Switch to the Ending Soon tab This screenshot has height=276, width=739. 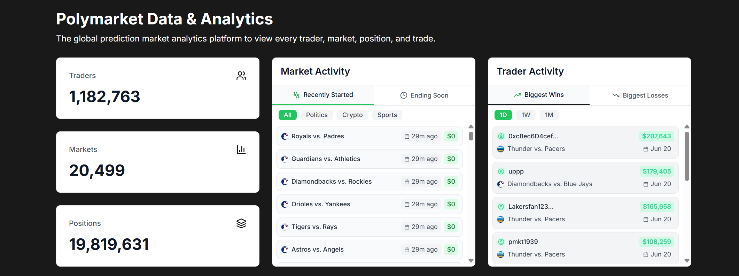(x=424, y=95)
